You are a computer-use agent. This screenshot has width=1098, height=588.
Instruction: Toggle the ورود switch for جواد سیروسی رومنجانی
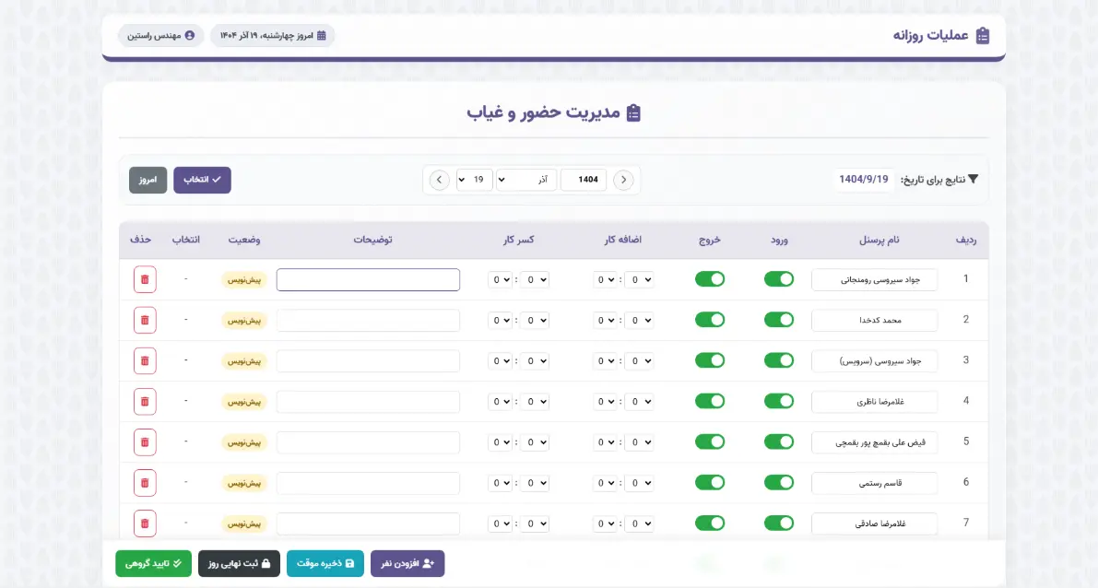tap(779, 279)
